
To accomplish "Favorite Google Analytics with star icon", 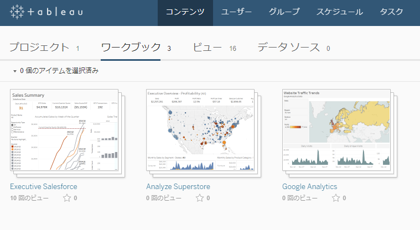I will (x=336, y=198).
